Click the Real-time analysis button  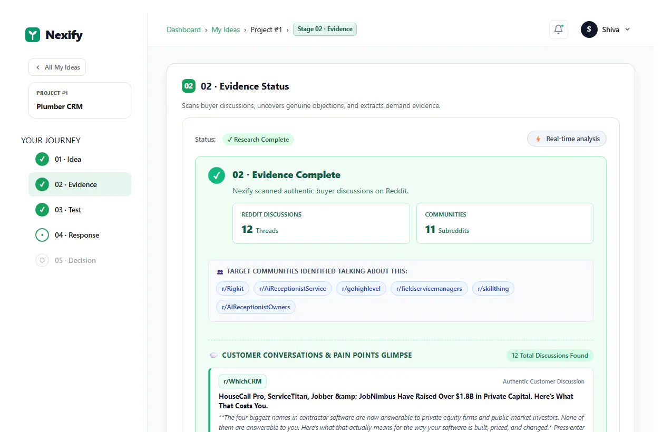click(x=567, y=139)
